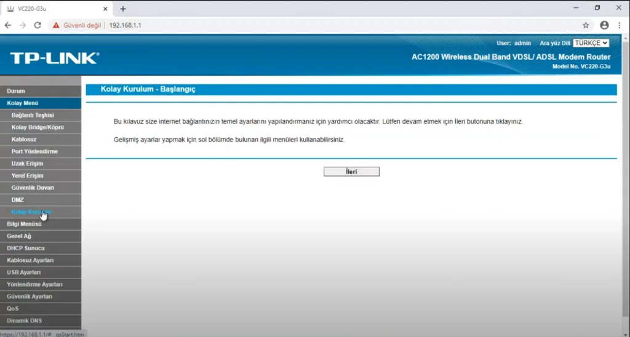The width and height of the screenshot is (630, 337).
Task: Open DHCP Sunucu menu
Action: tap(41, 248)
